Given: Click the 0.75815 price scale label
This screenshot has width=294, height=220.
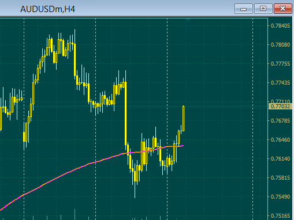Looking at the screenshot, I should pos(280,178).
